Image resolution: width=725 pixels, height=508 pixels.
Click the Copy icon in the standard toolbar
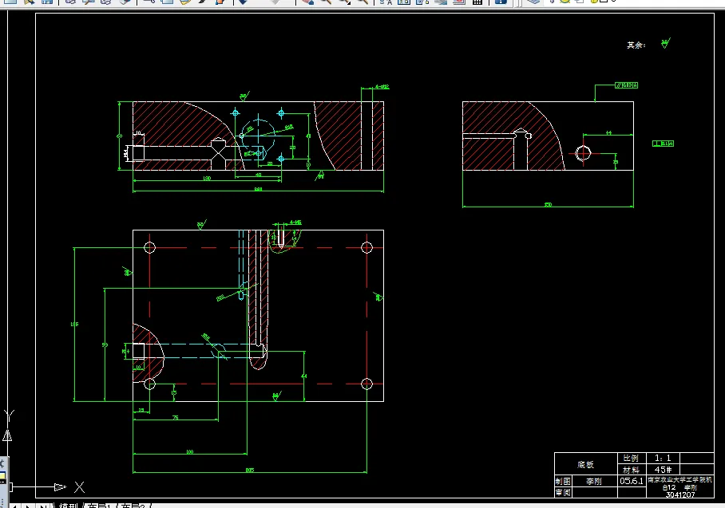[x=166, y=2]
